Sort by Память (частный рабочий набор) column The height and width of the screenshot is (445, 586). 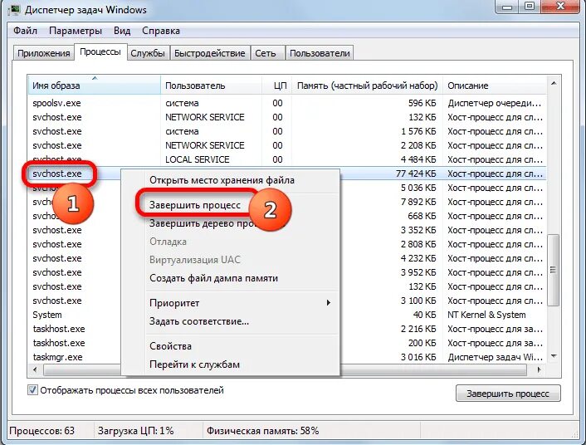[367, 86]
